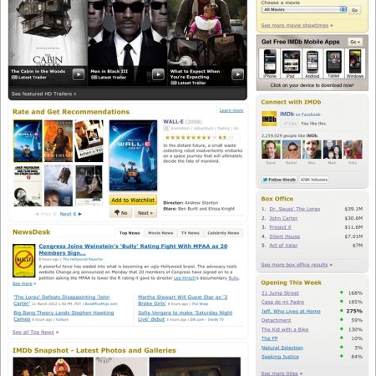Open Project X box office link
Screen dimensions: 376x376
(x=280, y=227)
